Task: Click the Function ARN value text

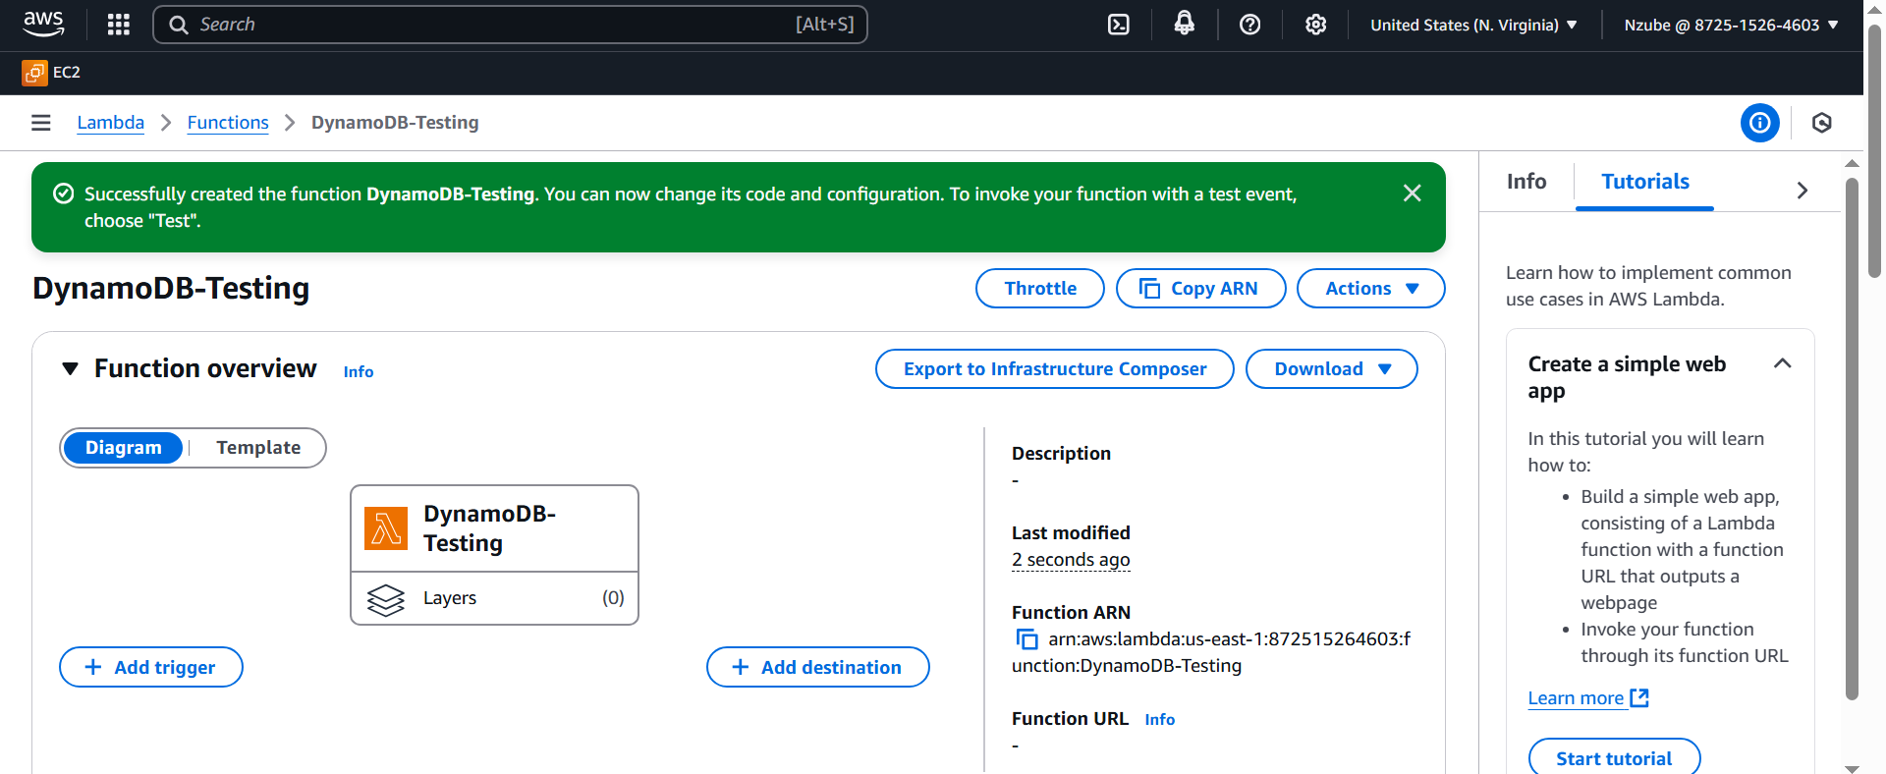Action: pos(1211,652)
